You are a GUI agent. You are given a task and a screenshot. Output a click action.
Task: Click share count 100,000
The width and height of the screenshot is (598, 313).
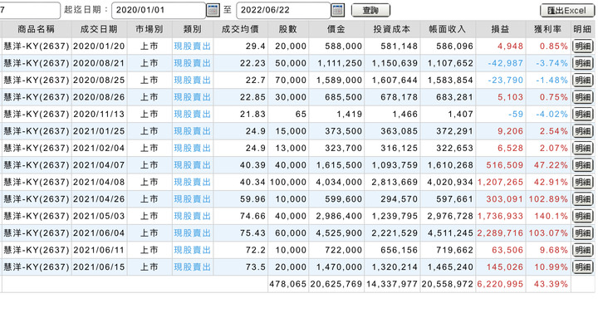[288, 182]
